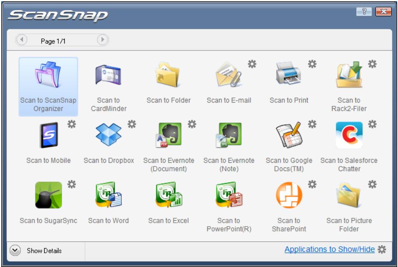This screenshot has width=398, height=267.
Task: Open settings gear for Scan to SharePoint
Action: (312, 184)
